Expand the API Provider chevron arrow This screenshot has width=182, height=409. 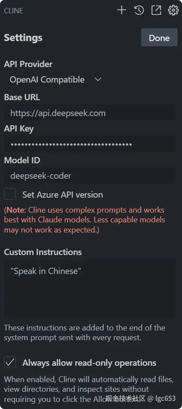(x=98, y=79)
